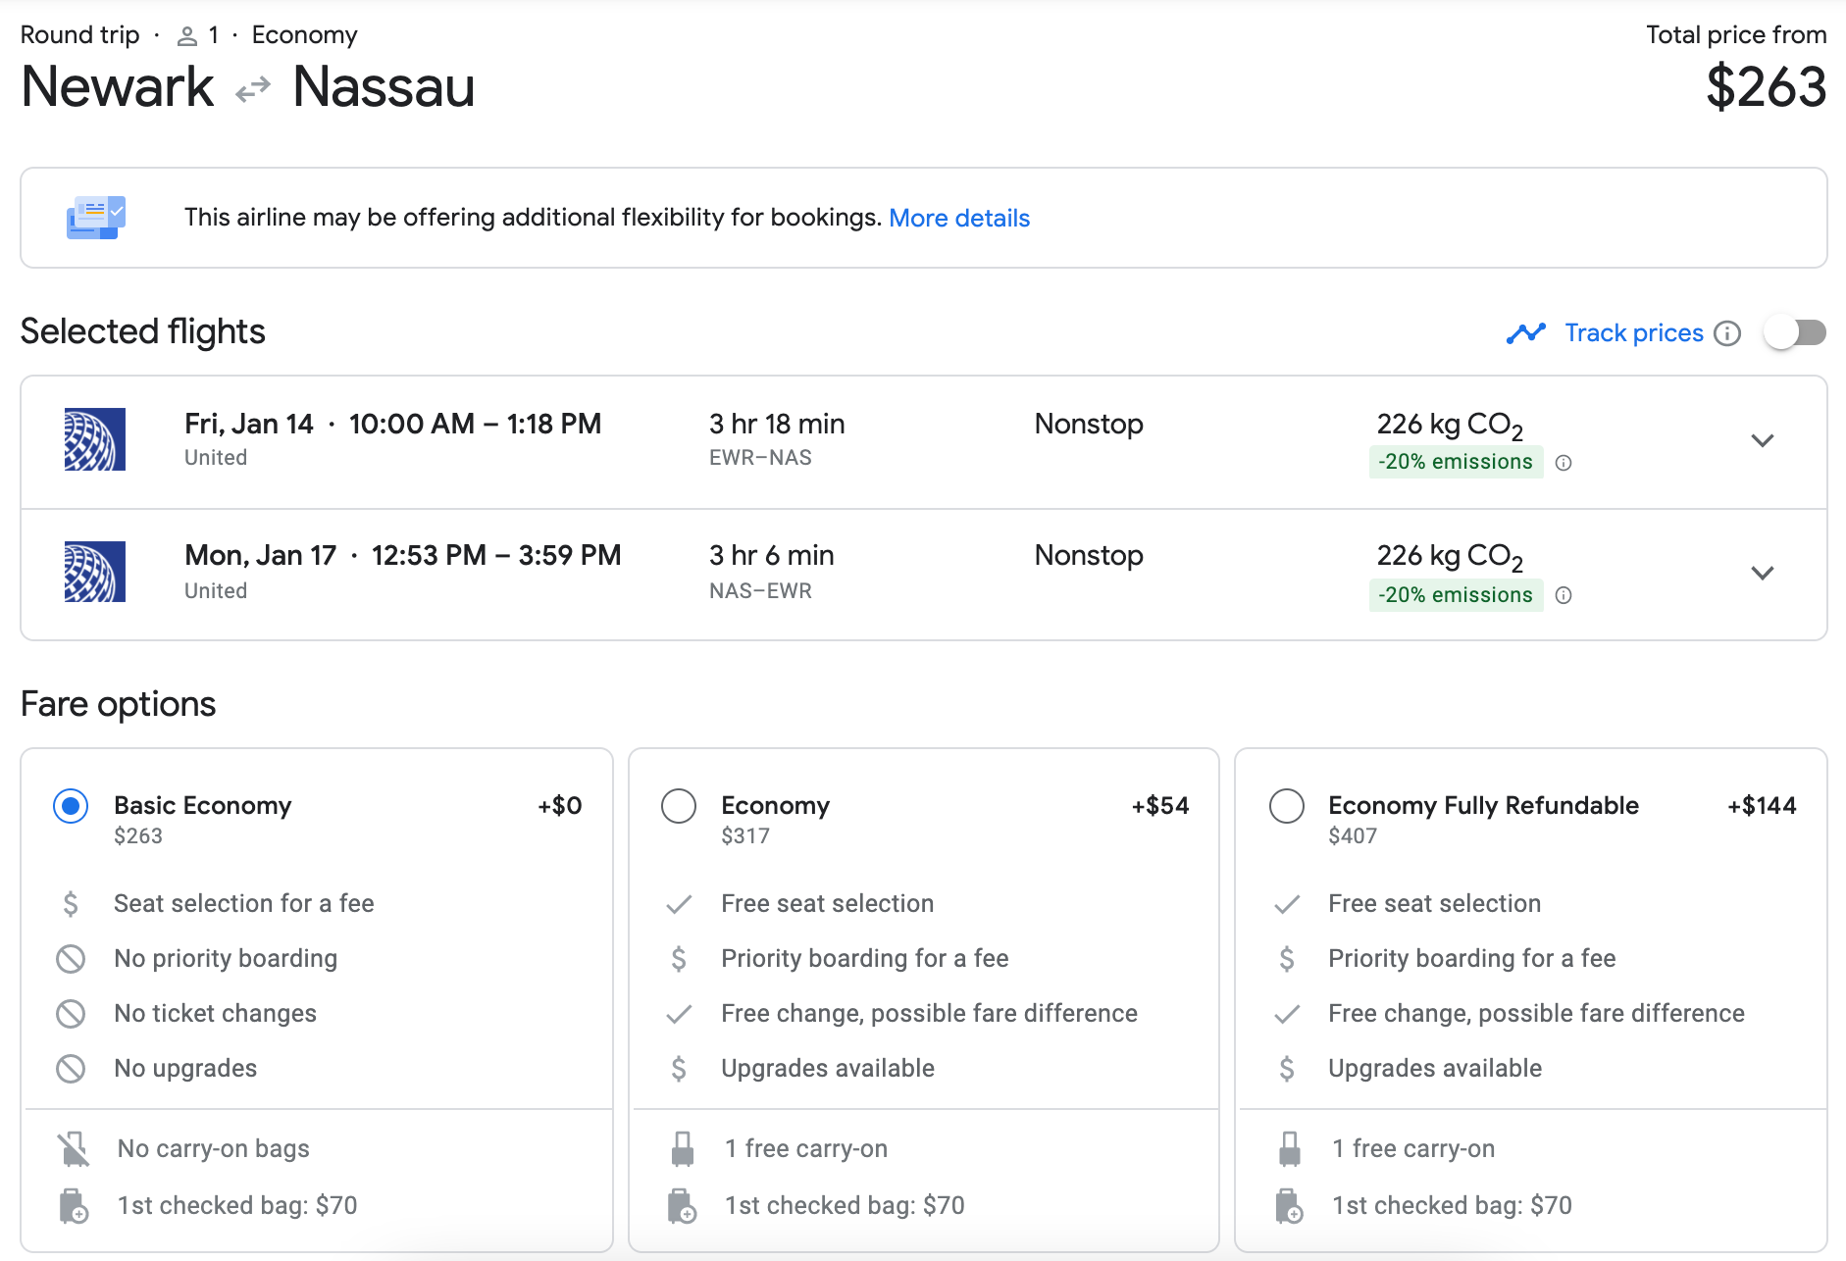Viewport: 1846px width, 1261px height.
Task: Click the passenger count person icon
Action: pyautogui.click(x=186, y=36)
